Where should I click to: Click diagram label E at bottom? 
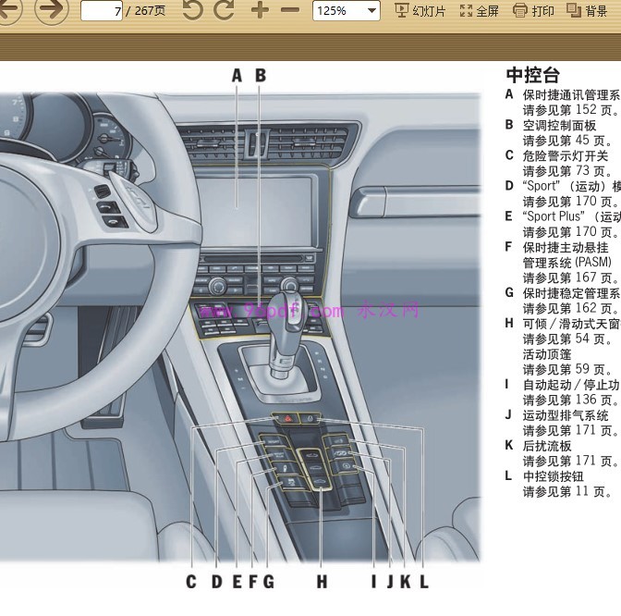(x=237, y=582)
